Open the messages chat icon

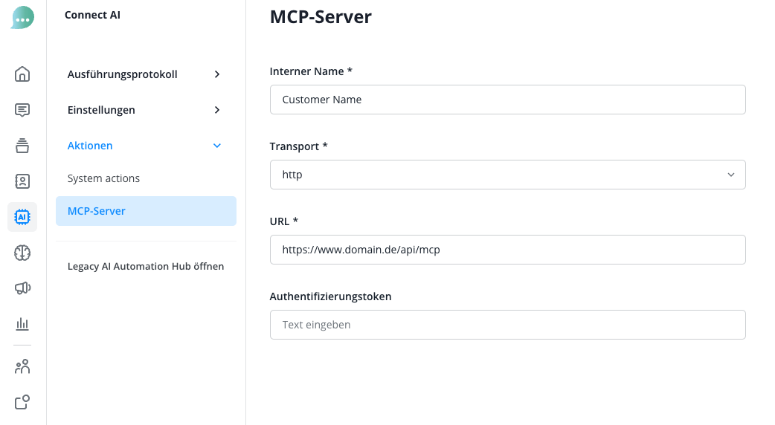pos(22,110)
